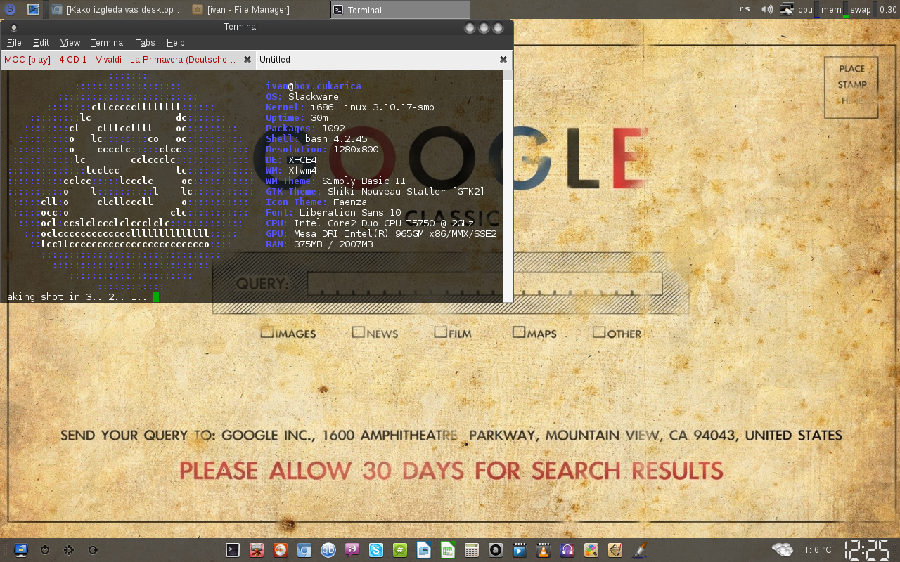Click the suspend spinner icon in bottom panel
This screenshot has width=900, height=562.
click(x=69, y=551)
